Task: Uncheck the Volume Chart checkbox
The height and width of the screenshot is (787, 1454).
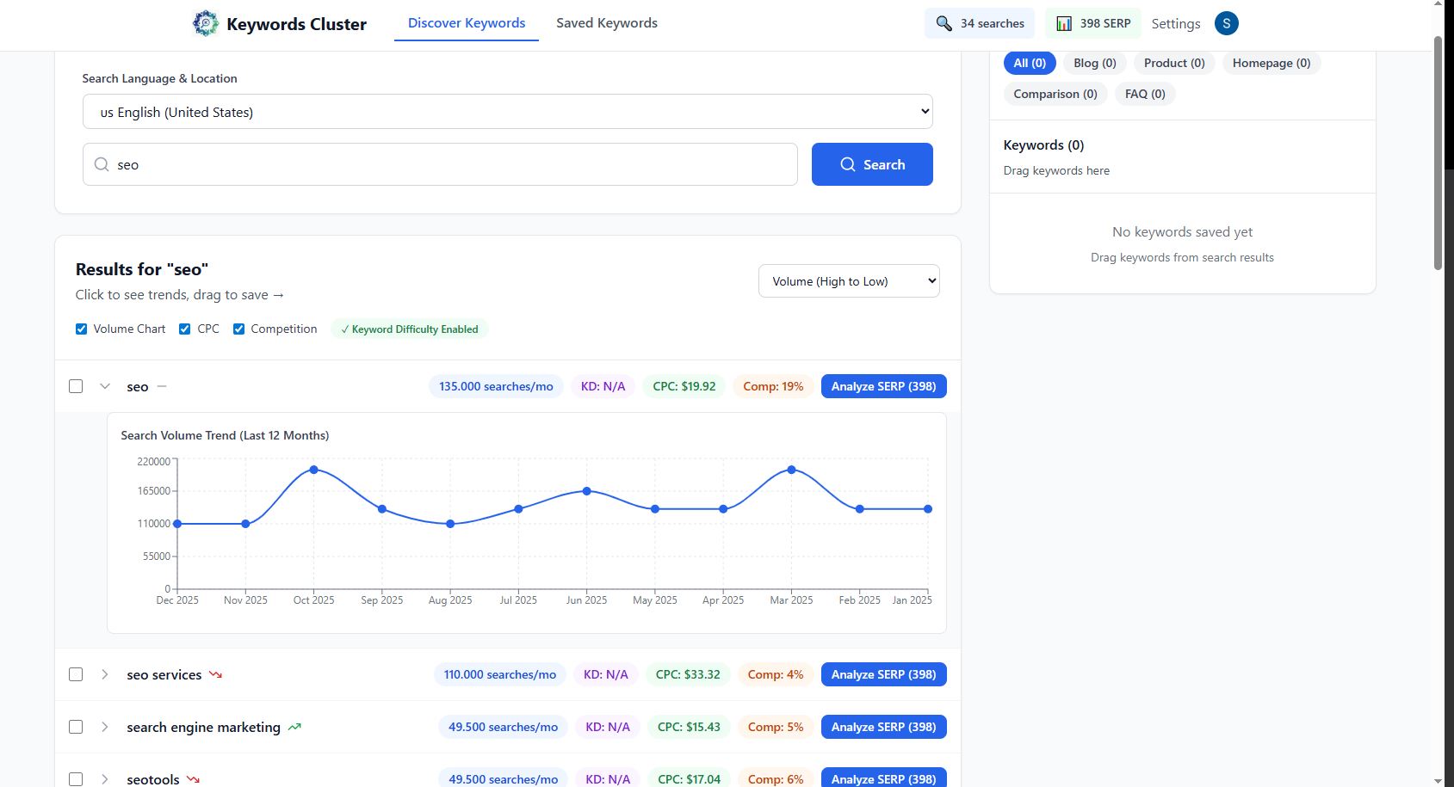Action: click(82, 329)
